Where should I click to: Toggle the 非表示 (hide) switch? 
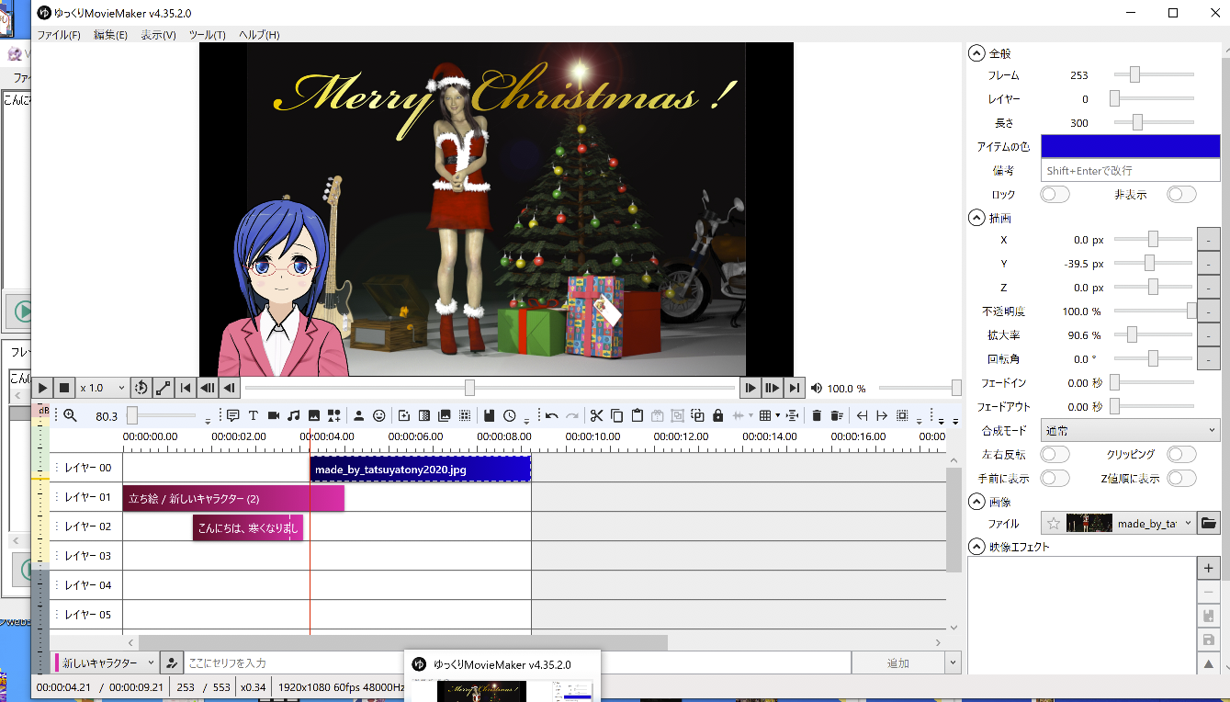(x=1181, y=195)
